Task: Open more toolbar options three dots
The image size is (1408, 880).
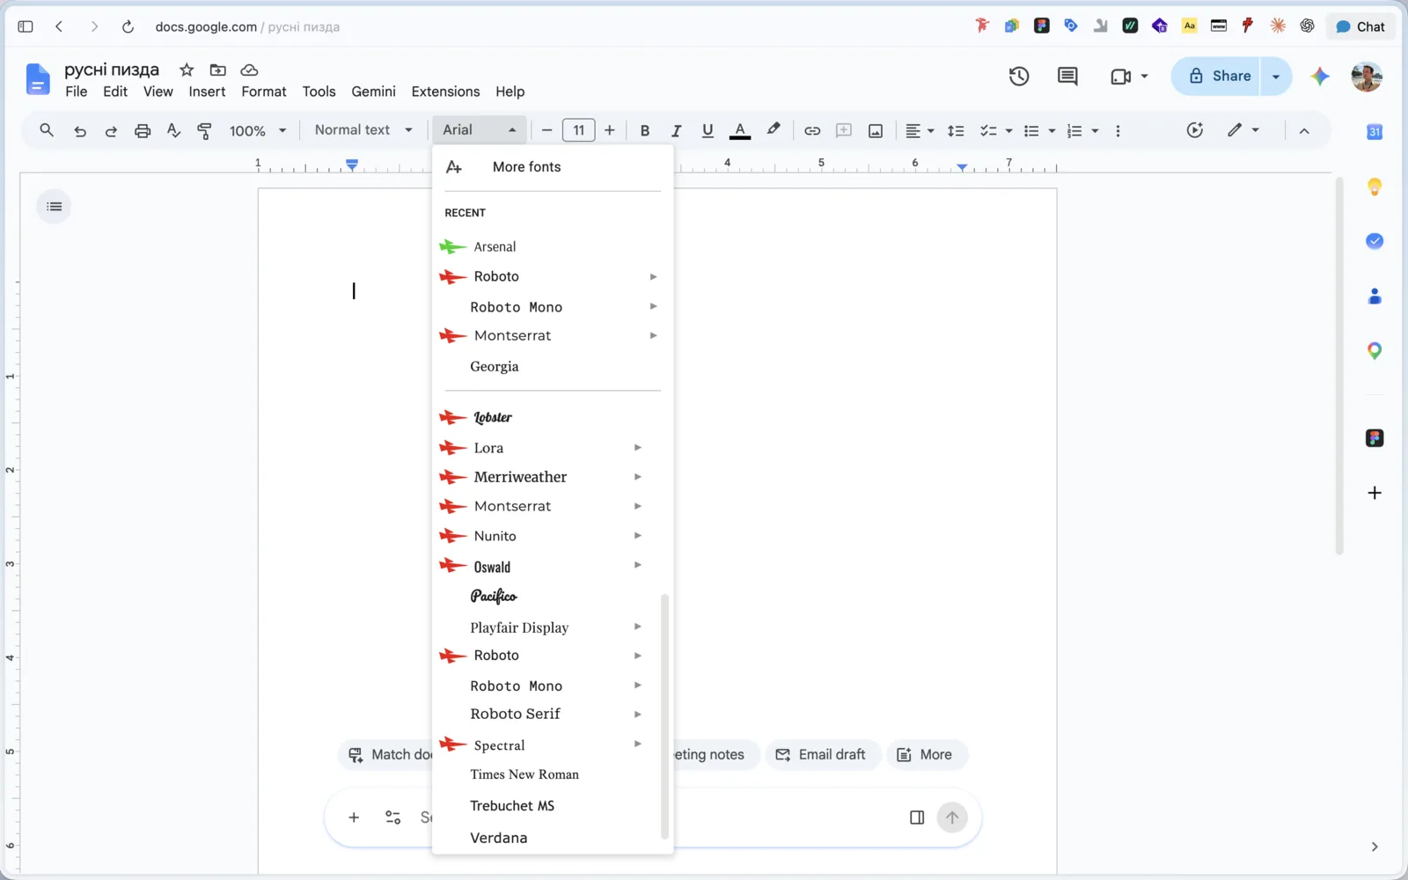Action: pyautogui.click(x=1118, y=130)
